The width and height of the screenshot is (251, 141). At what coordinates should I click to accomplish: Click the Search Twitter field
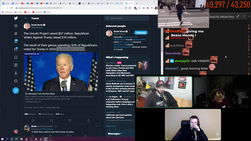coord(127,18)
